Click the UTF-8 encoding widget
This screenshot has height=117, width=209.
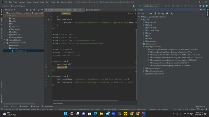[x=185, y=109]
